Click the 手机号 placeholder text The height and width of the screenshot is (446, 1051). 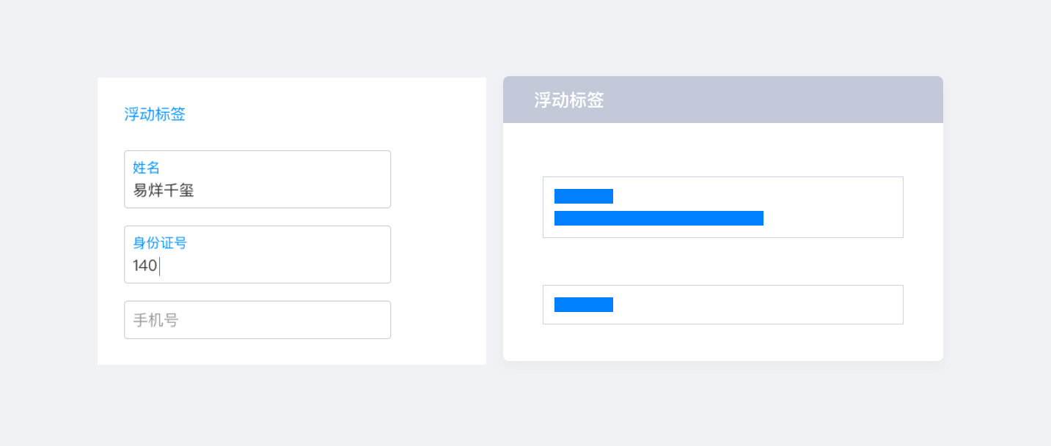tap(155, 320)
